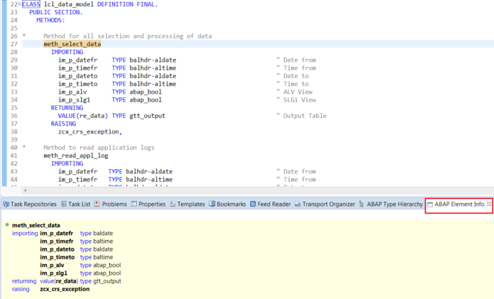Click PUBLIC SECTION on line 23
This screenshot has width=494, height=299.
pos(56,12)
